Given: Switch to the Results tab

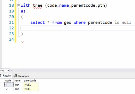Looking at the screenshot, I should click(6, 76).
